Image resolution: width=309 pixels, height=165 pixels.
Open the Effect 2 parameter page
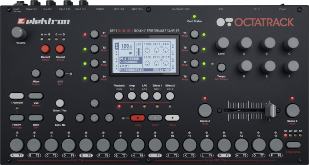tap(170, 96)
